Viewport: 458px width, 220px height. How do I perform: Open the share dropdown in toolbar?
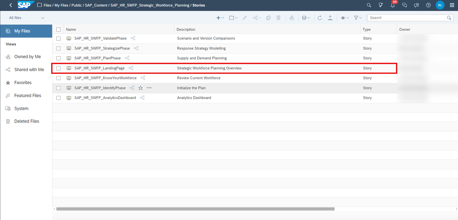[257, 18]
